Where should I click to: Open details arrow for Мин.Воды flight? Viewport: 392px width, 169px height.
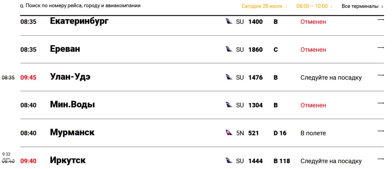380,103
